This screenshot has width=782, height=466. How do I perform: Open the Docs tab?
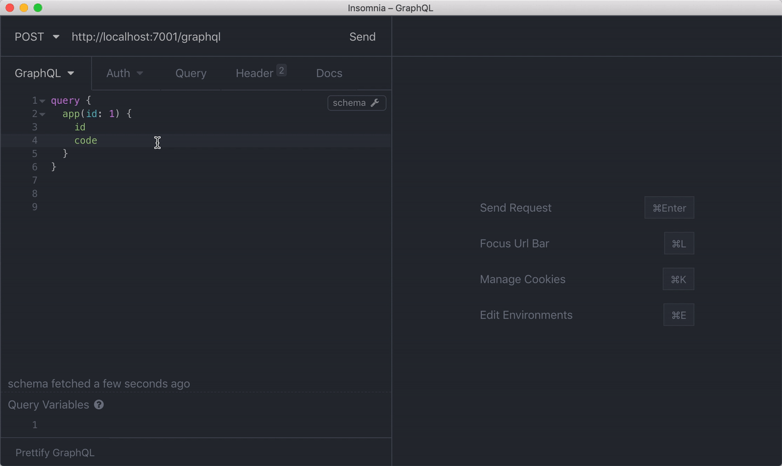329,73
